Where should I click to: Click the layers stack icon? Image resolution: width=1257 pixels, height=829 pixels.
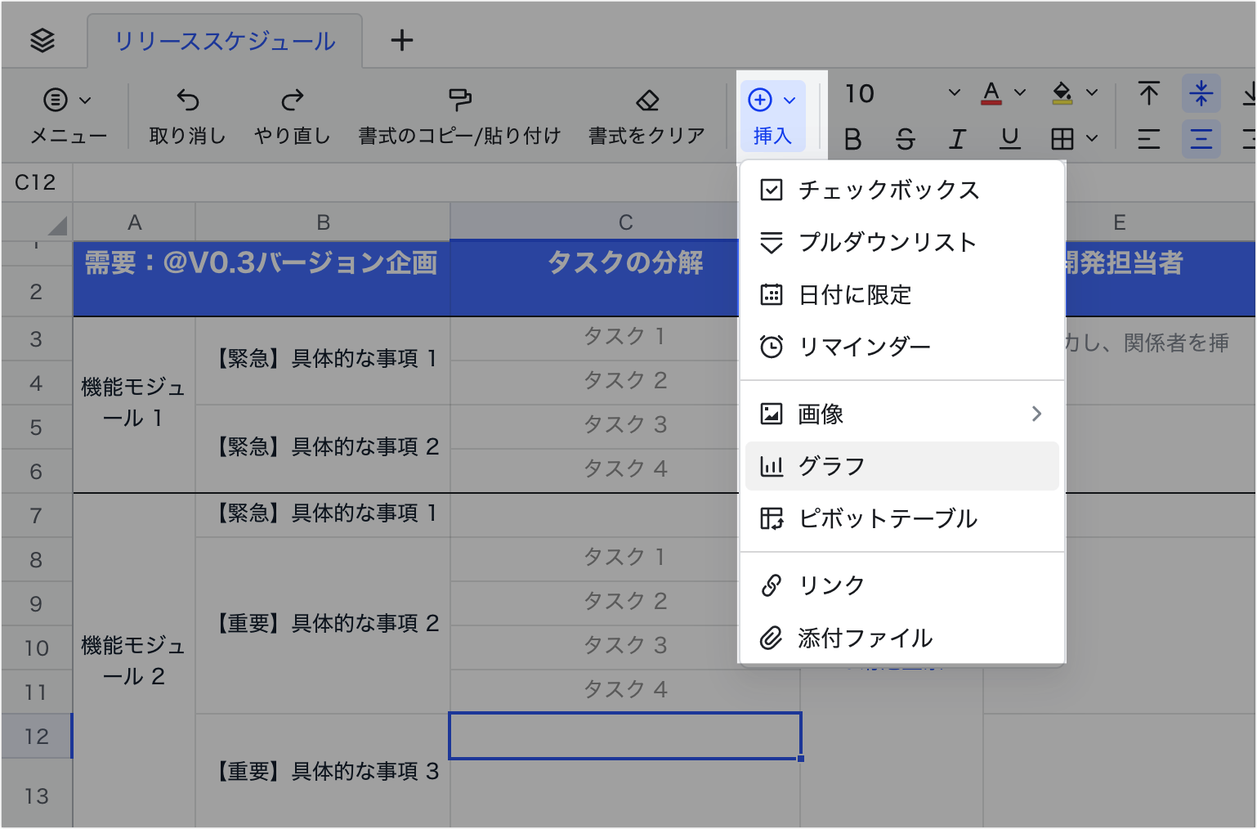pos(42,40)
